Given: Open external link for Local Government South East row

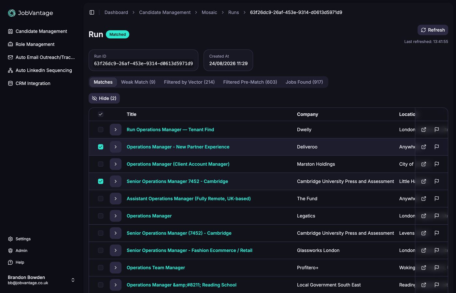Looking at the screenshot, I should click(424, 285).
